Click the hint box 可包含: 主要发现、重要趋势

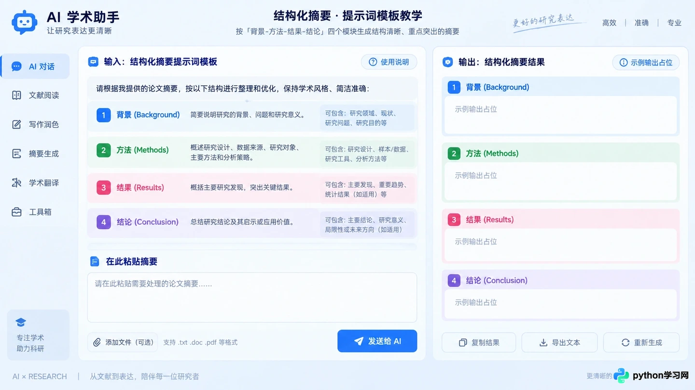pos(367,190)
